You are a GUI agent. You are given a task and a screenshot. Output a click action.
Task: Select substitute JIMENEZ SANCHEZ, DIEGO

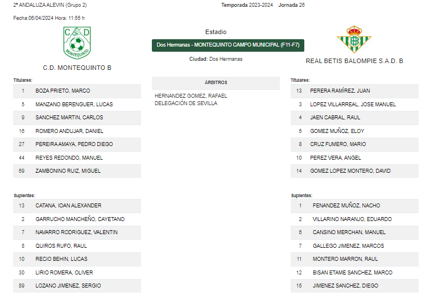coord(354,286)
